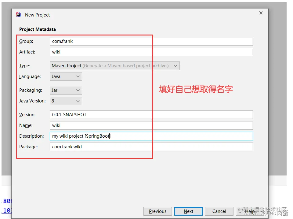The image size is (293, 219).
Task: Click the Description label
Action: coord(31,136)
